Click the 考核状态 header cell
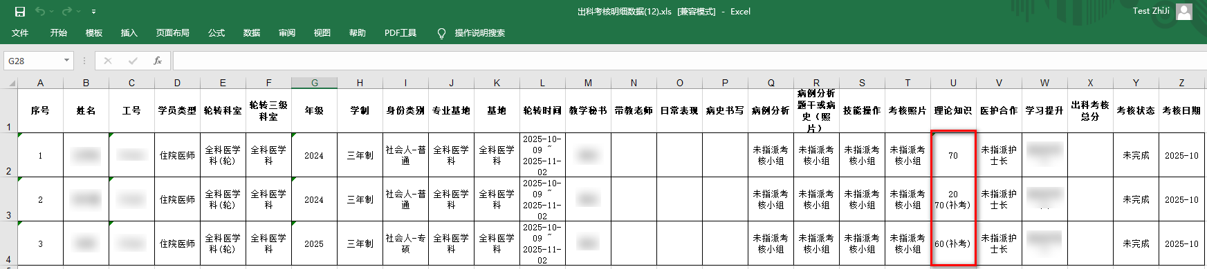1207x269 pixels. pyautogui.click(x=1136, y=110)
